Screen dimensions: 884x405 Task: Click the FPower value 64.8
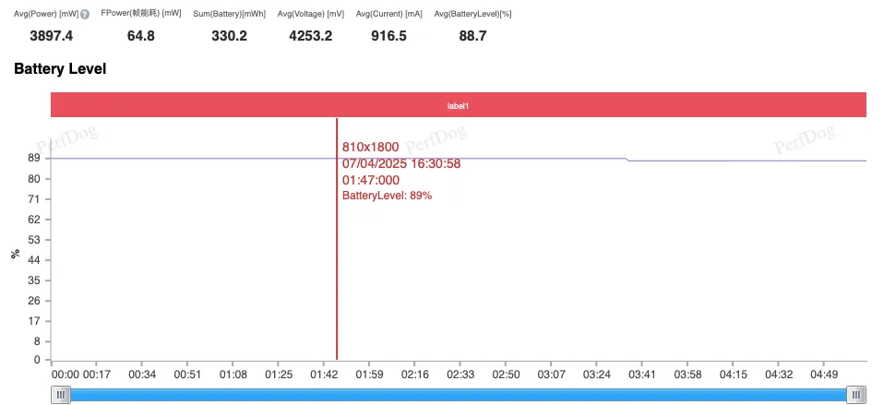pos(141,36)
